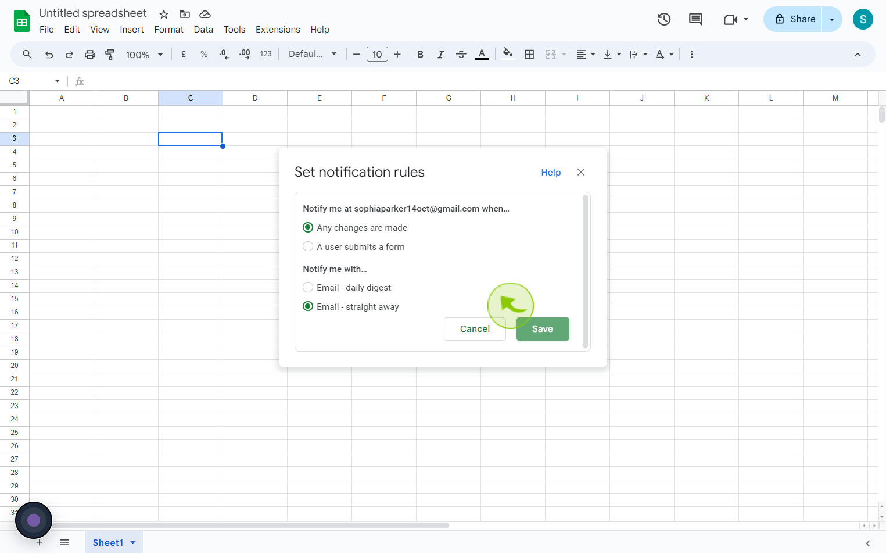Open the Data menu
Viewport: 886px width, 554px height.
point(203,30)
